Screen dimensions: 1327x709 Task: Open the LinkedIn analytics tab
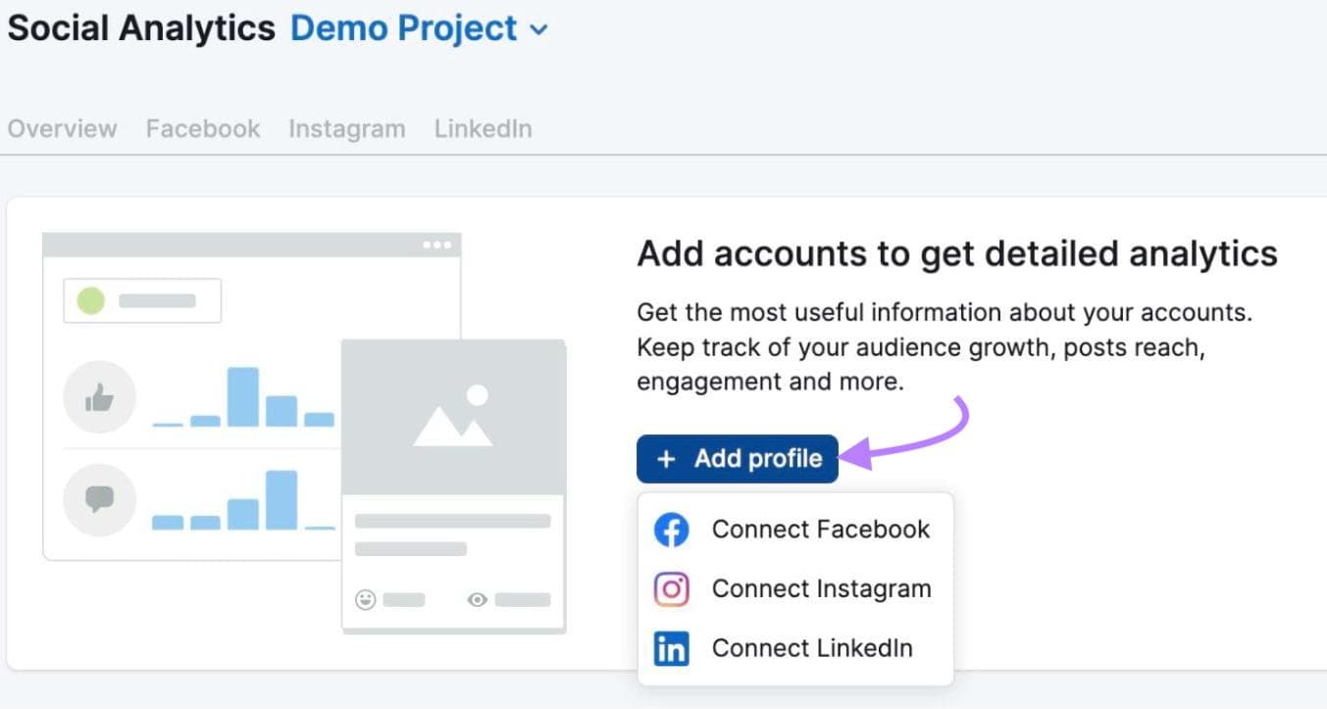[x=483, y=127]
